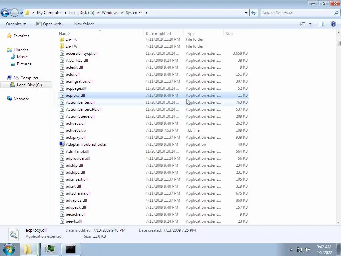Select the zh-HK folder icon

[62, 39]
